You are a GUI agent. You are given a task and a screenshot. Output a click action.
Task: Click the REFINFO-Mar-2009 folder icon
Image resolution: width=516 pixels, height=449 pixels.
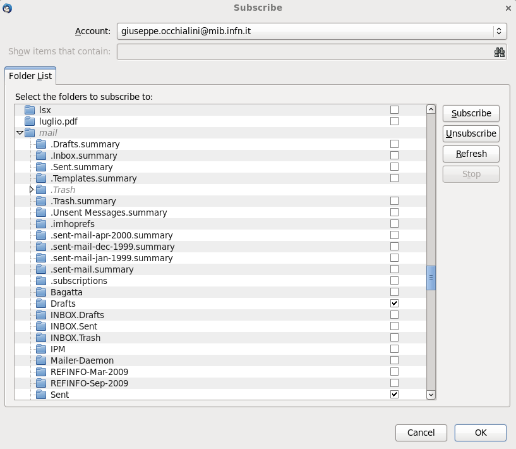click(41, 372)
